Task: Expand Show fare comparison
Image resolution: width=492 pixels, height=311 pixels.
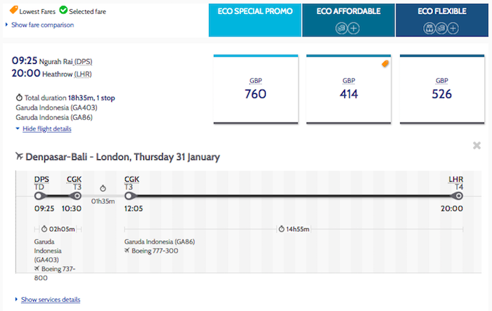Action: 42,25
